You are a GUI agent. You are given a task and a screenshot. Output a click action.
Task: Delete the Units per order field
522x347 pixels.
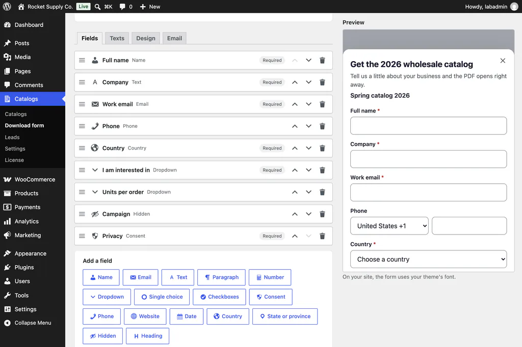322,192
